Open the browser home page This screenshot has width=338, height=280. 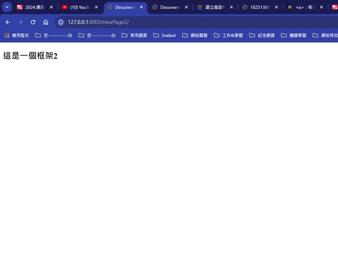click(x=46, y=22)
